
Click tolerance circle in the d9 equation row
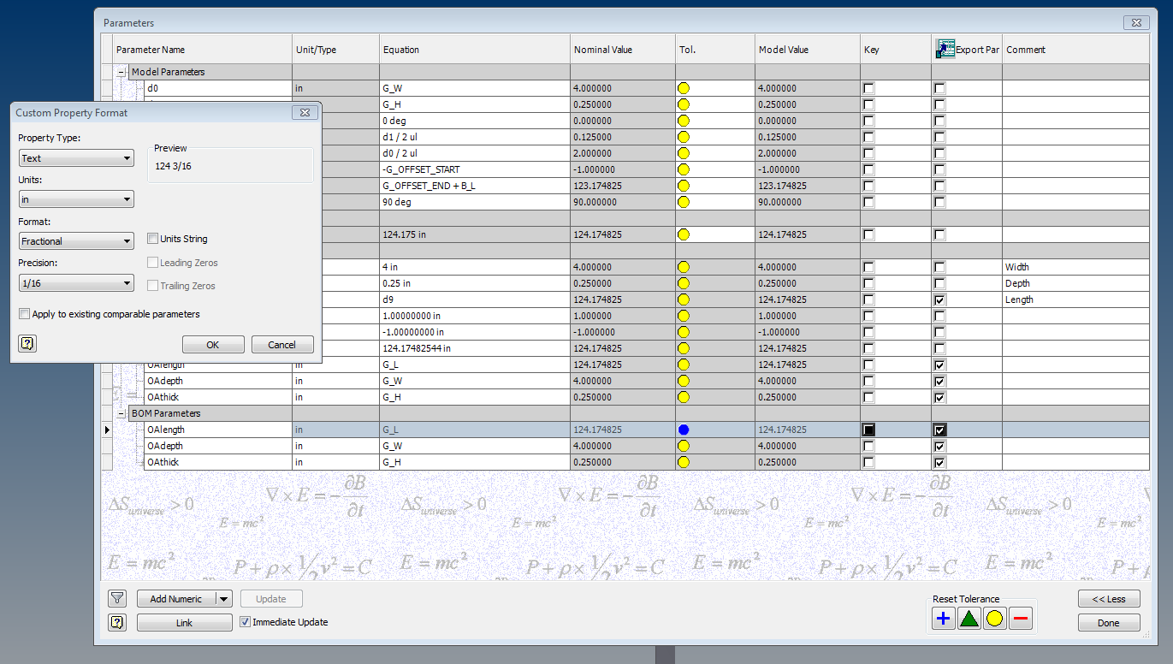(x=683, y=299)
